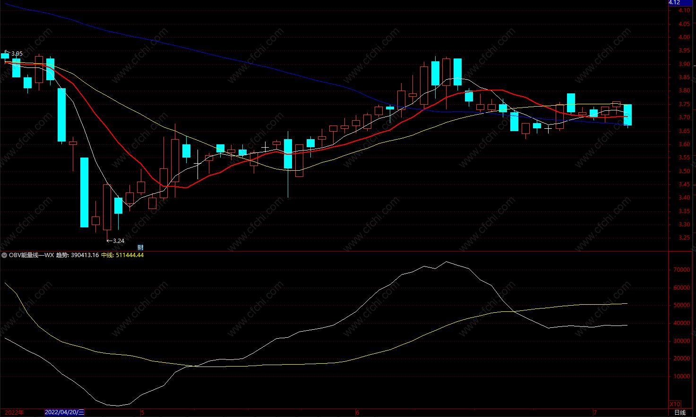Click the 4.00 price axis label
This screenshot has height=417, width=696.
(x=684, y=37)
